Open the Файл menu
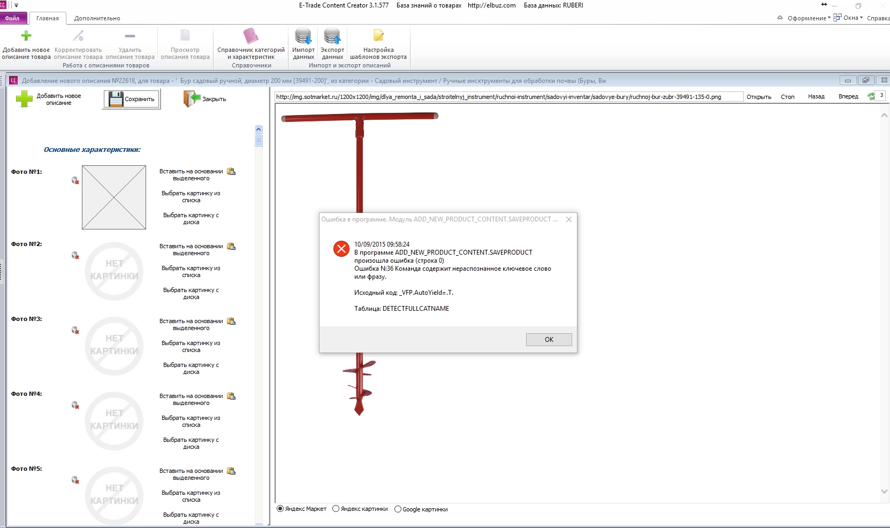 click(x=12, y=18)
